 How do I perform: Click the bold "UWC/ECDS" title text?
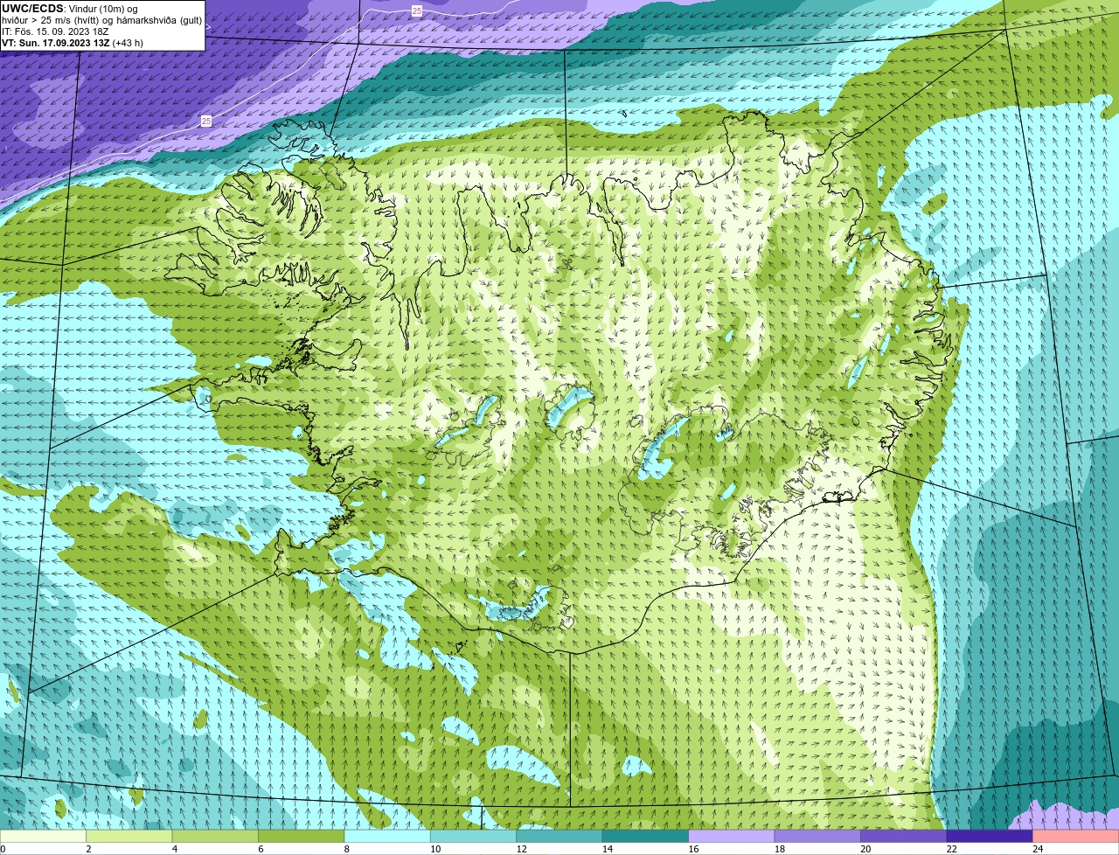[x=32, y=9]
